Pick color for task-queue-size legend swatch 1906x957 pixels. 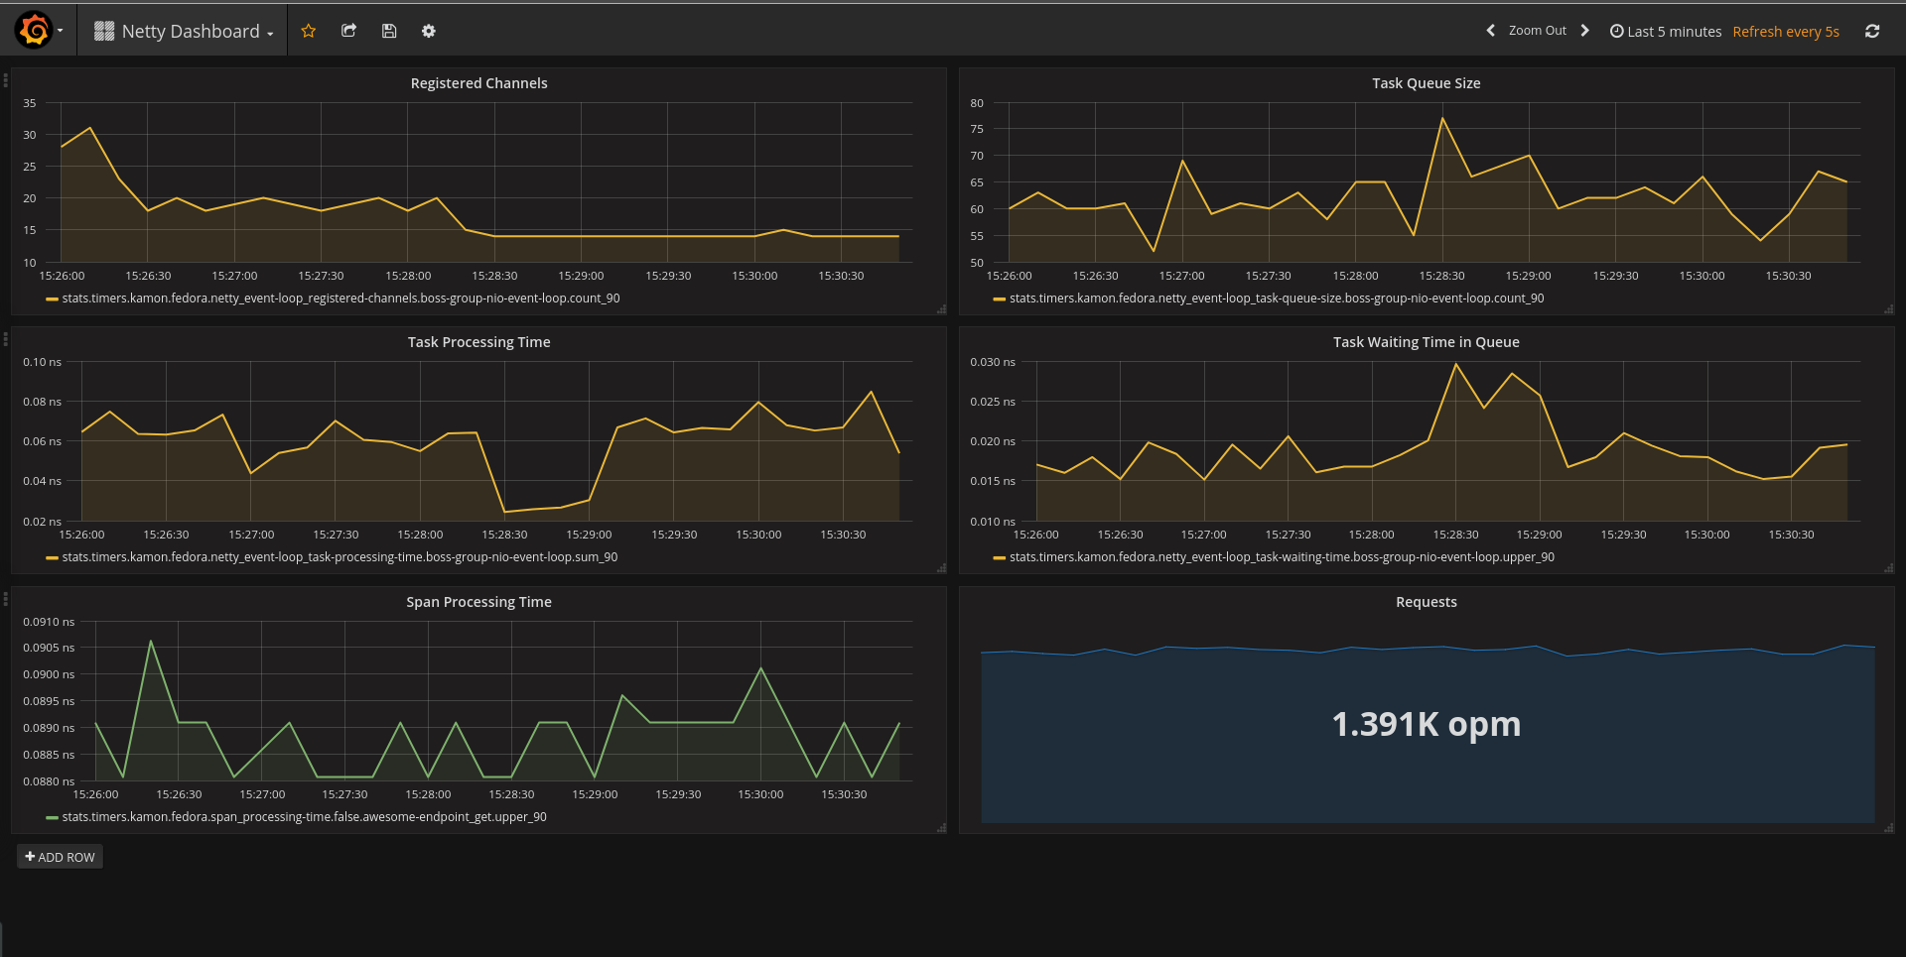[1000, 299]
